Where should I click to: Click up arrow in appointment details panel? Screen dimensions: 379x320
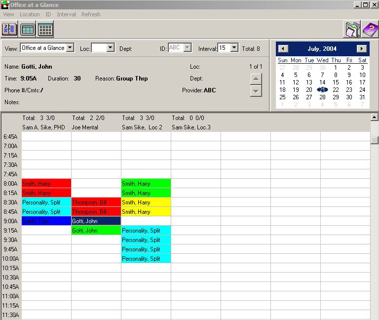[256, 79]
